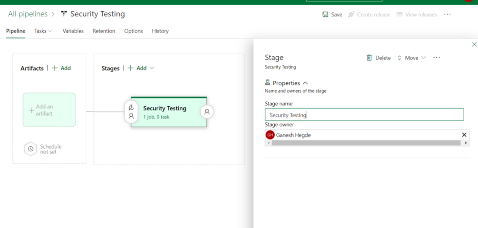The width and height of the screenshot is (478, 228).
Task: Remove Ganesh Hegde as stage owner
Action: point(464,135)
